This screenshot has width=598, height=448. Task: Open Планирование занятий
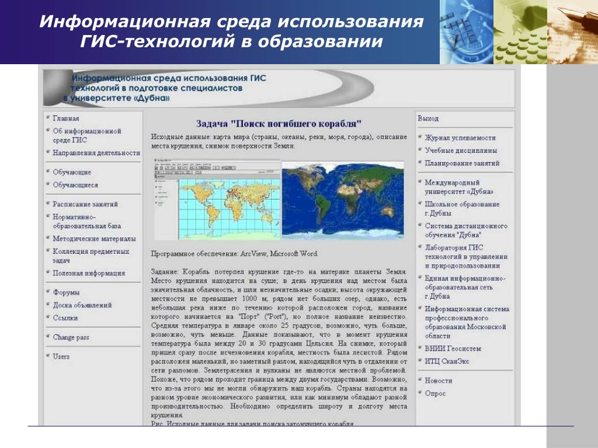coord(463,163)
